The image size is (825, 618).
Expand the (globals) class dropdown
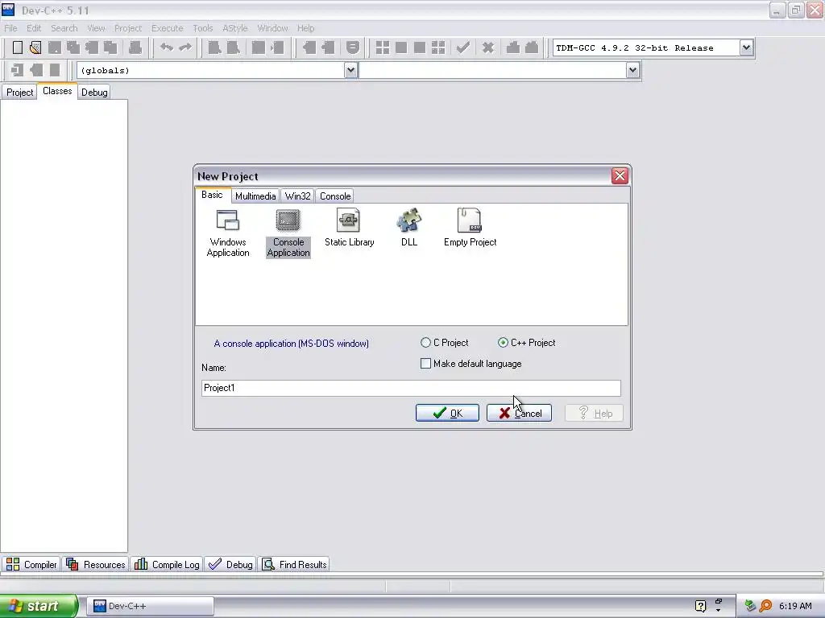pos(350,70)
